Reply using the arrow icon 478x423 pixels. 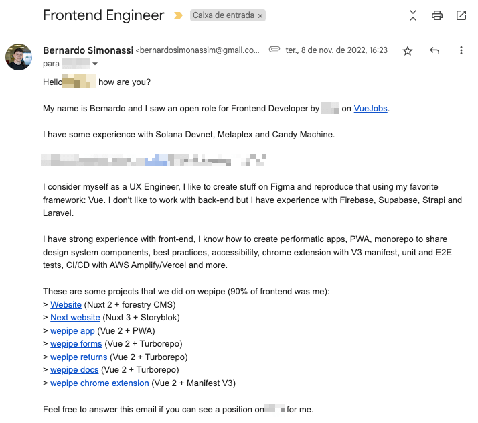point(434,50)
